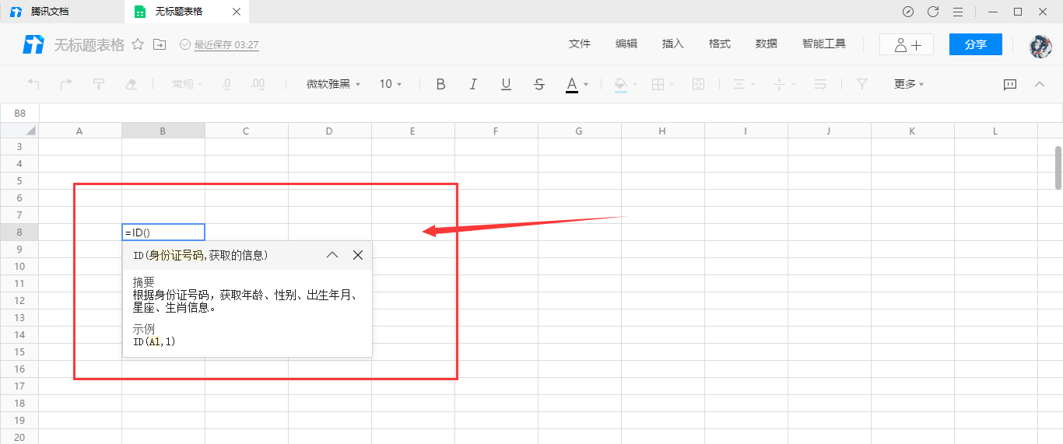The width and height of the screenshot is (1063, 444).
Task: Open the 常规 number format dropdown
Action: coord(187,84)
